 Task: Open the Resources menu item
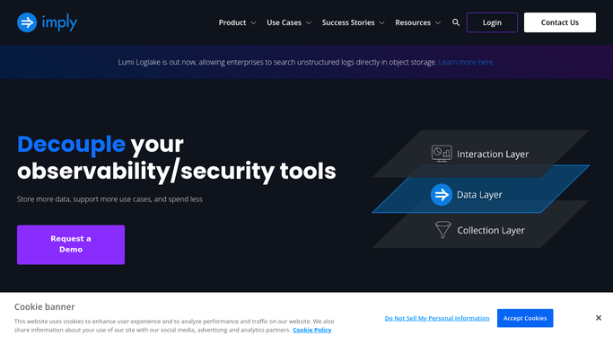tap(413, 22)
